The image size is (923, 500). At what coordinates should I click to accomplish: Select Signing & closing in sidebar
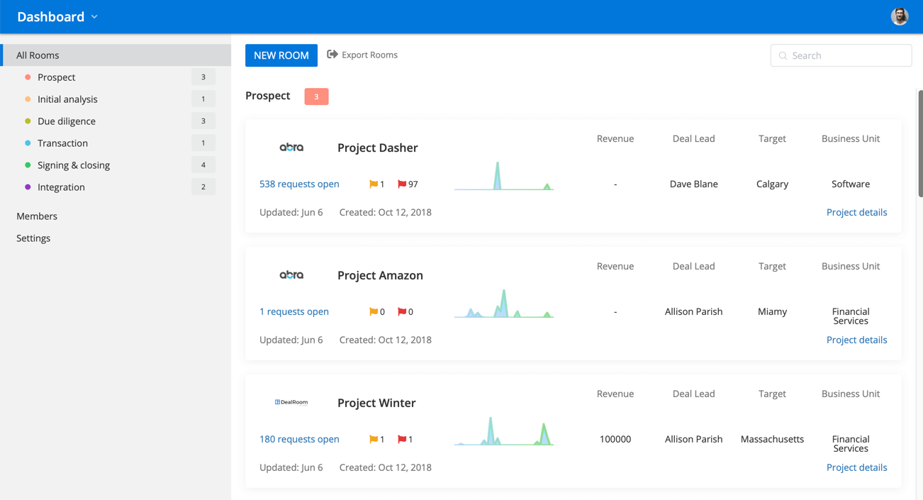73,165
